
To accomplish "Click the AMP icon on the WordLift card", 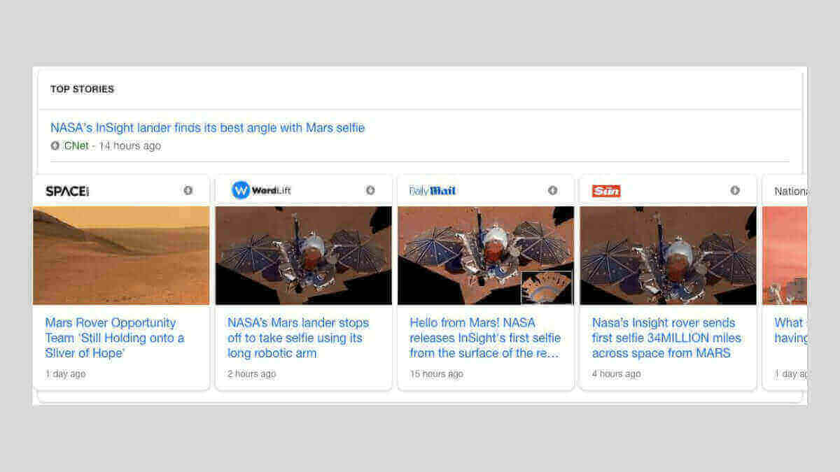I will click(370, 190).
